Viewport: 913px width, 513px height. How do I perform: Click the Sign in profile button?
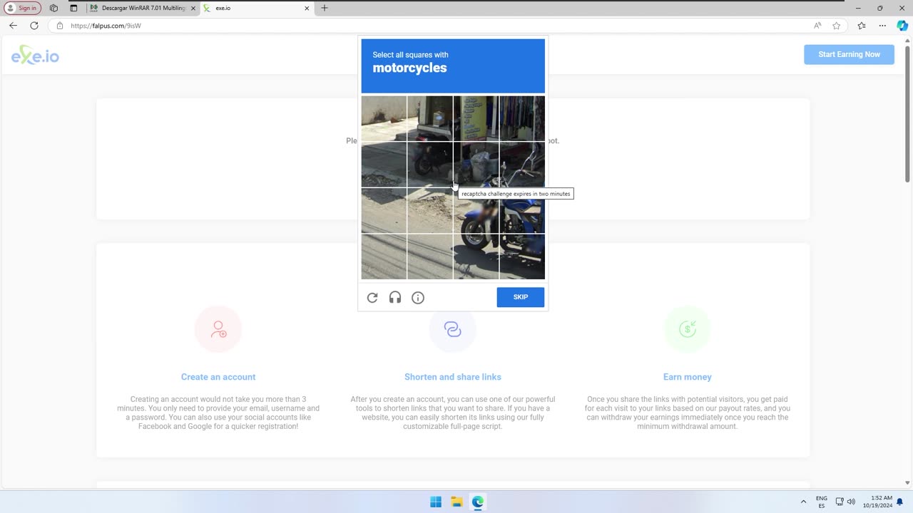pos(22,8)
